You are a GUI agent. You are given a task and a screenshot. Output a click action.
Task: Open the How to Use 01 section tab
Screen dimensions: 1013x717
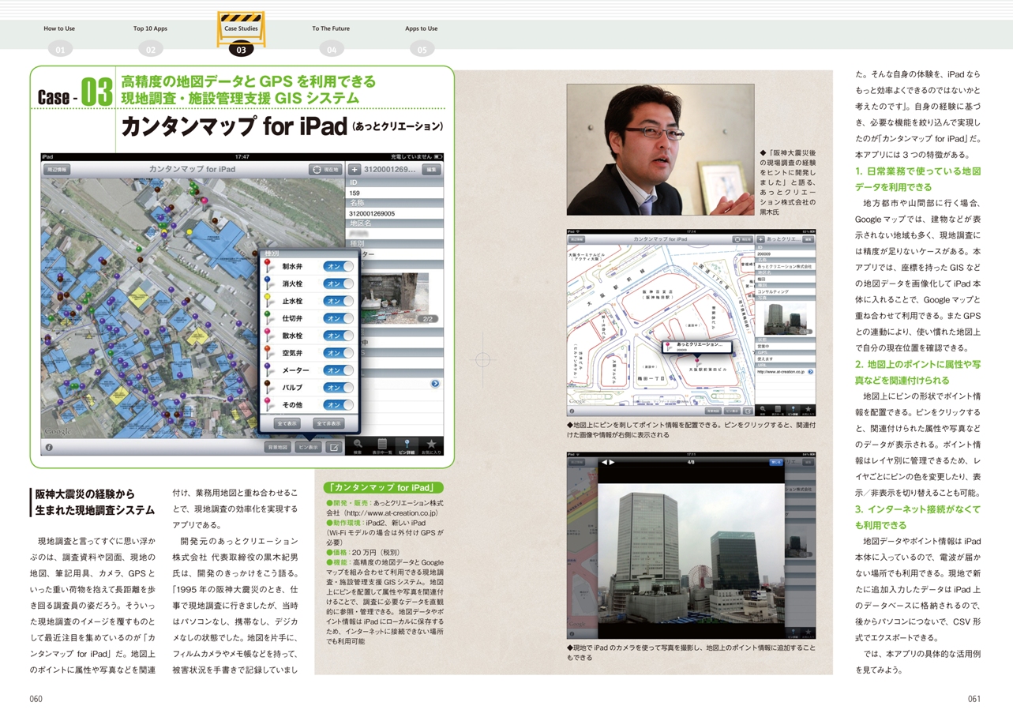tap(59, 39)
